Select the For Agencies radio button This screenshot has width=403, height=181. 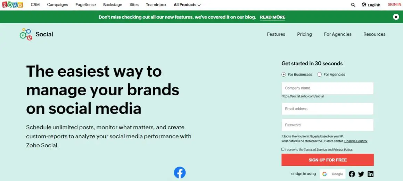pos(320,75)
